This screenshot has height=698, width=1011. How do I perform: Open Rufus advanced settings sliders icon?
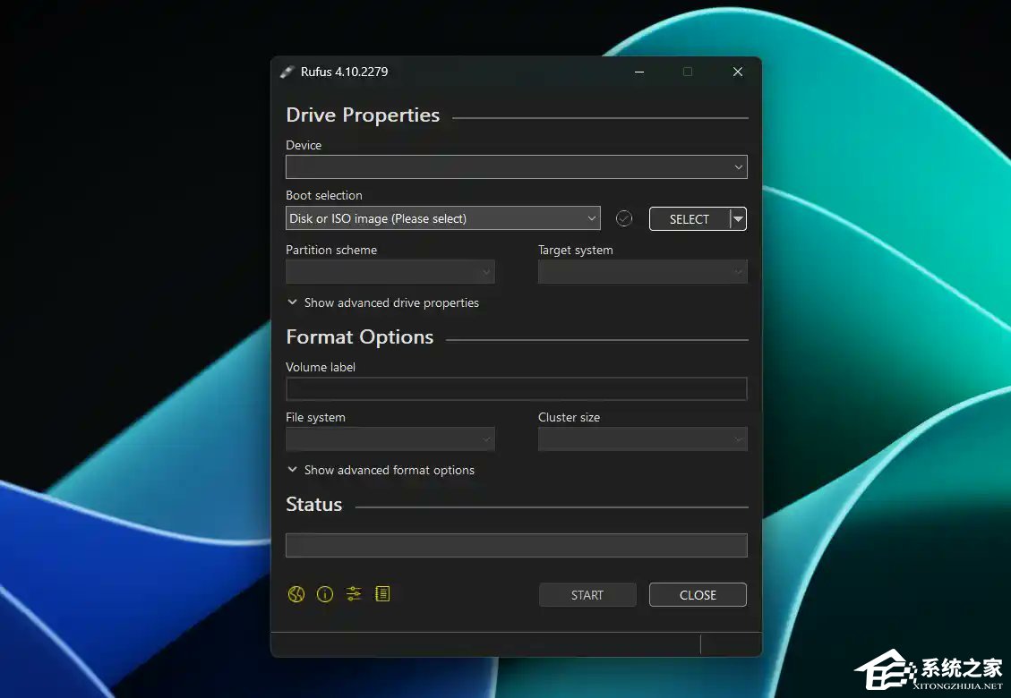click(353, 593)
